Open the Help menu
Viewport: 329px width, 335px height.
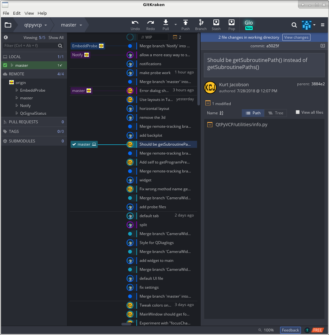(42, 13)
